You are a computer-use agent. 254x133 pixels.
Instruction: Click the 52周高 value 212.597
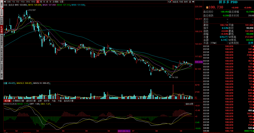(x=249, y=37)
